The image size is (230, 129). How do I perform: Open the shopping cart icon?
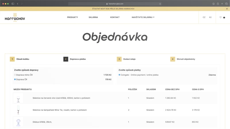[x=224, y=17]
